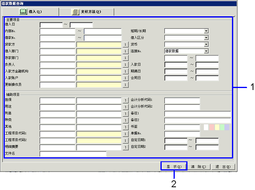This screenshot has height=190, width=255.
Task: Expand the 短期/长期 dropdown
Action: tap(206, 31)
